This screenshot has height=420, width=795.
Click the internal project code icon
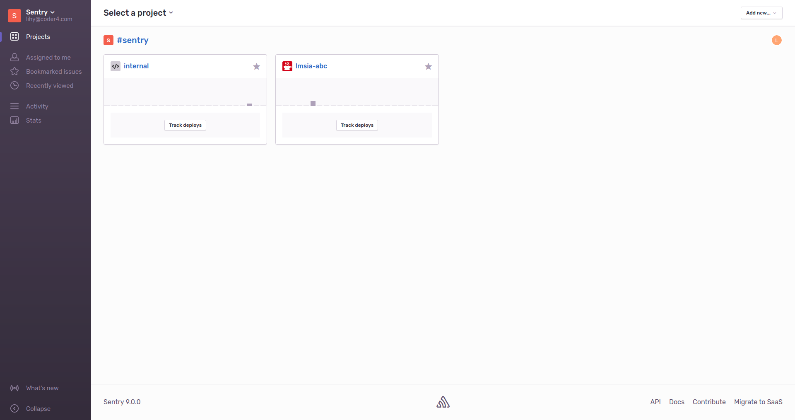tap(116, 66)
